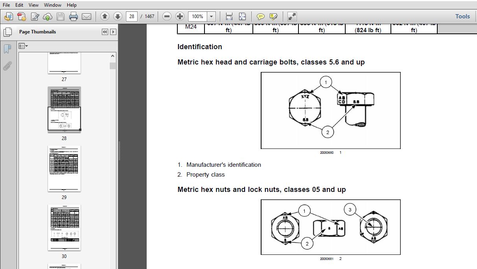Open the Attachments paperclip pane icon
This screenshot has width=477, height=269.
[7, 66]
